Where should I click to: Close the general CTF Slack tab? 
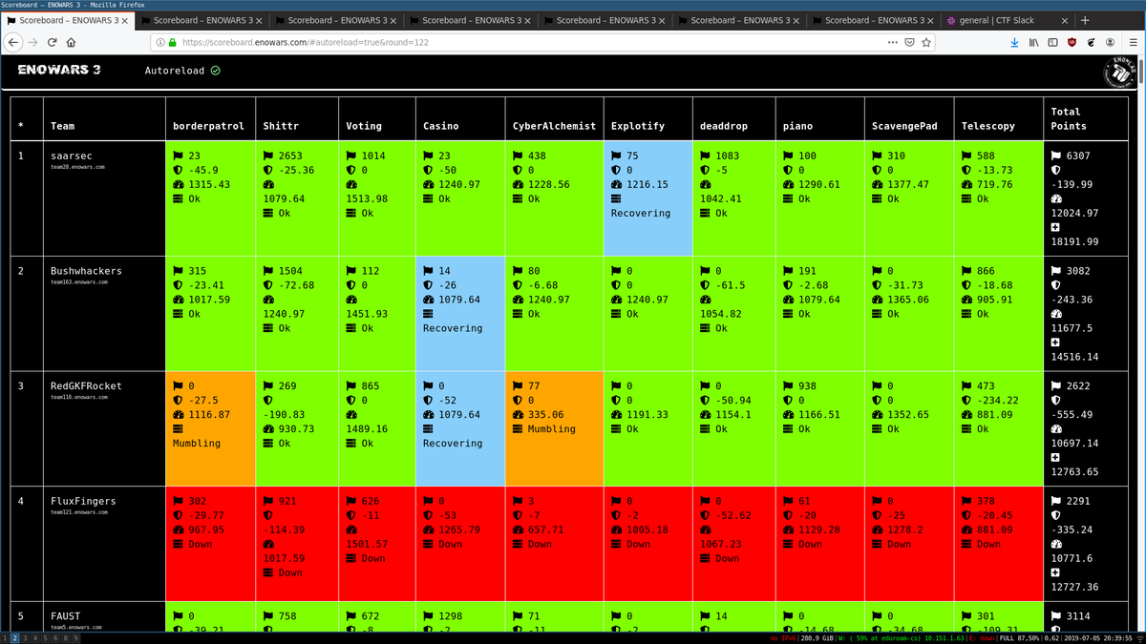tap(1064, 20)
